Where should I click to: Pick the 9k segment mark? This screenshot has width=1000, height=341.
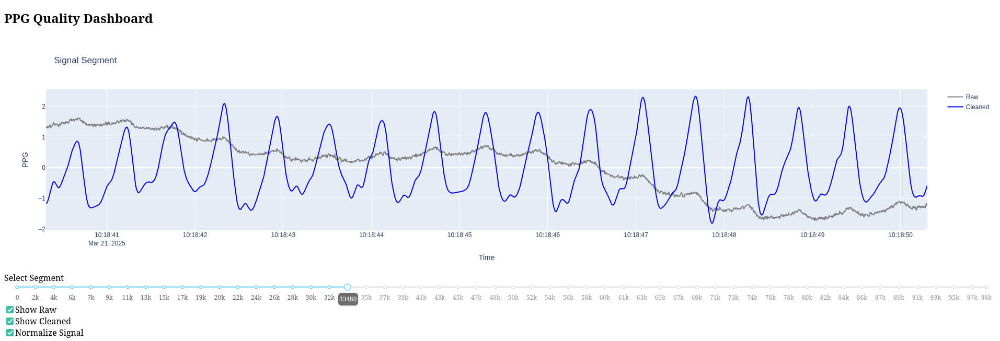pyautogui.click(x=109, y=287)
